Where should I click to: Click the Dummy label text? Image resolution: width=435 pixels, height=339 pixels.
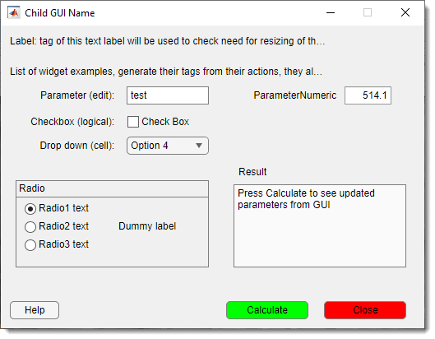point(147,226)
